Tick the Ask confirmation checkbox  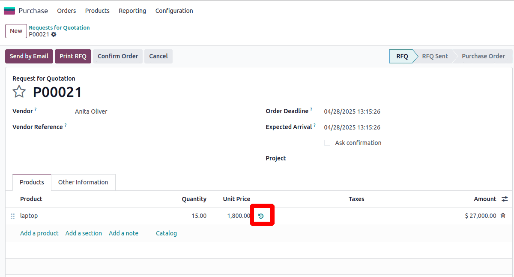pos(327,143)
